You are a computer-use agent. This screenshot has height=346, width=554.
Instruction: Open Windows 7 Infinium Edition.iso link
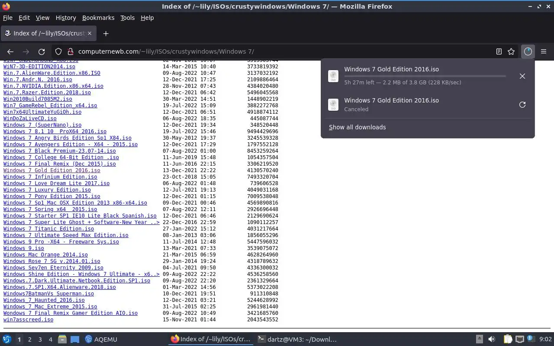[50, 177]
